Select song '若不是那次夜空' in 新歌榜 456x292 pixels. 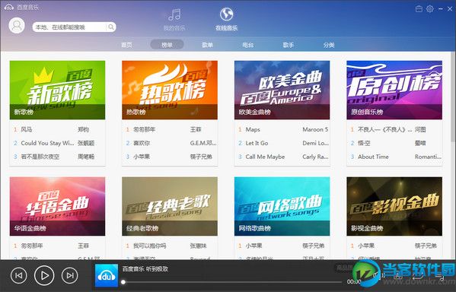click(40, 157)
